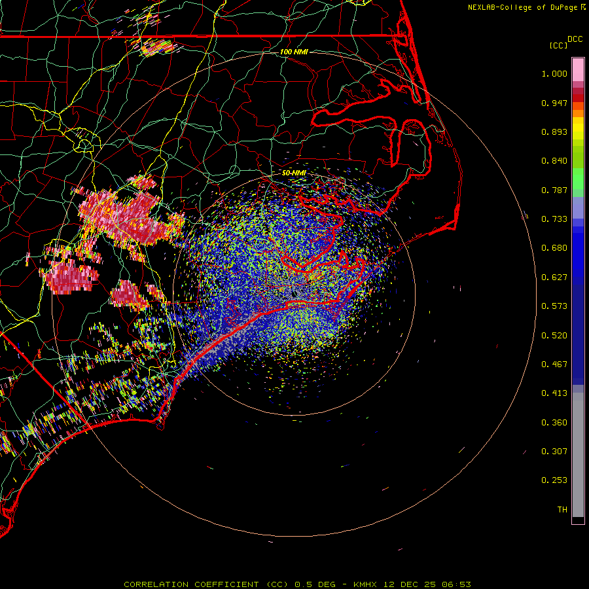Screen dimensions: 589x589
Task: Pick the red color bar segment
Action: point(578,98)
